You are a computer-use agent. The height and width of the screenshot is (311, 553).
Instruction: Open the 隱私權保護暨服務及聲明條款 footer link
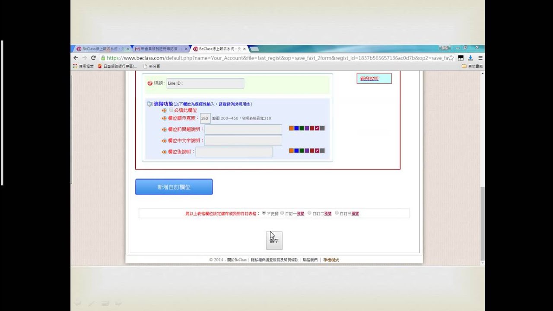tap(274, 260)
